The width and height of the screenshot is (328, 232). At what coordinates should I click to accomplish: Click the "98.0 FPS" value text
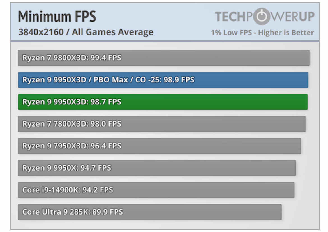tap(106, 124)
